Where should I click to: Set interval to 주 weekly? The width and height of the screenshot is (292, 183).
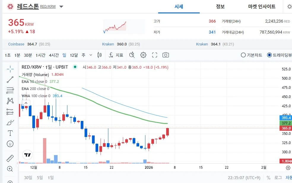tap(83, 55)
